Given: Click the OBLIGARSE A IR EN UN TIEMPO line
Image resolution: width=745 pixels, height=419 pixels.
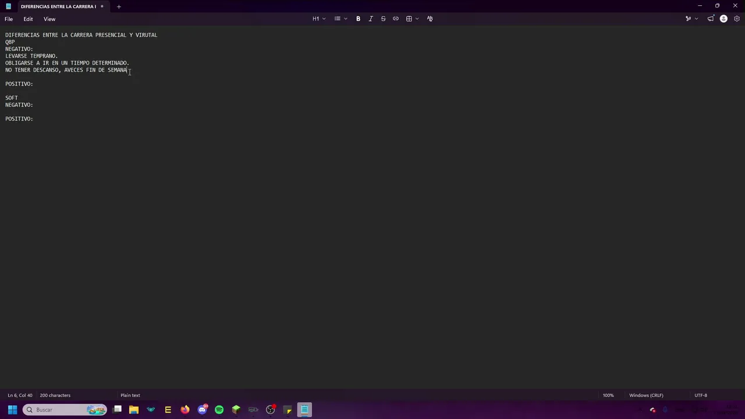Looking at the screenshot, I should point(67,63).
